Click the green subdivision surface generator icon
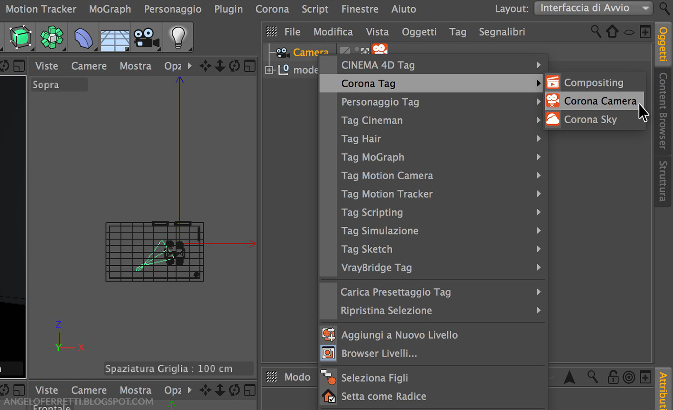 pyautogui.click(x=52, y=37)
